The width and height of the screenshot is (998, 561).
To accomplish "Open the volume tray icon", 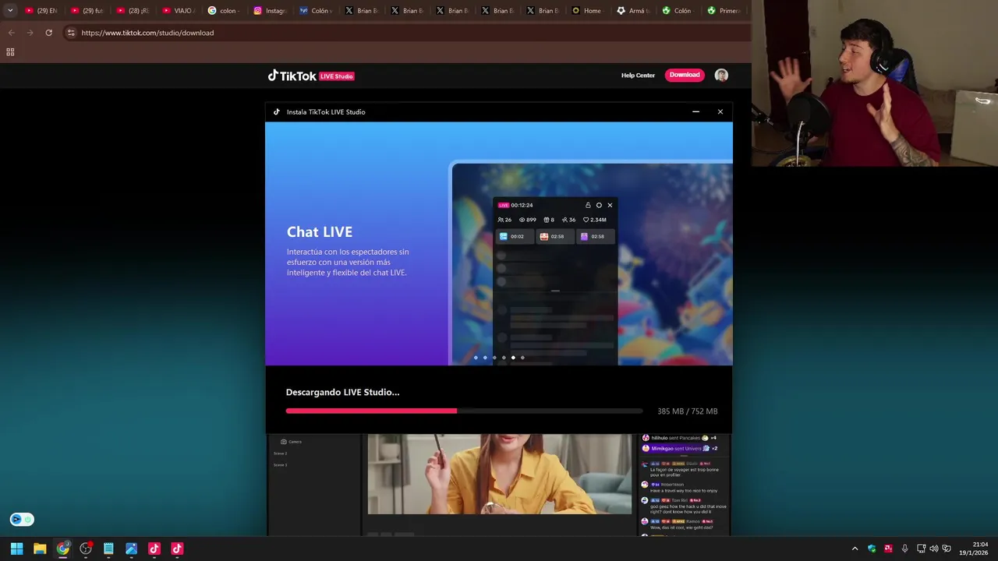I will [x=934, y=549].
